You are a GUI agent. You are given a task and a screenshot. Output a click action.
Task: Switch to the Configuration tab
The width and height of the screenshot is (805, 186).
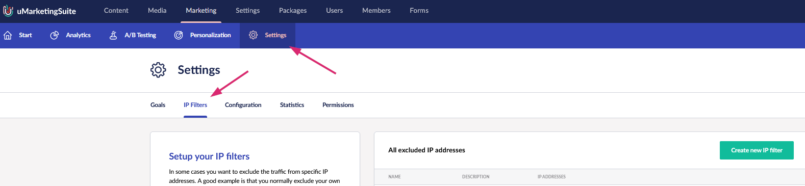[x=243, y=105]
